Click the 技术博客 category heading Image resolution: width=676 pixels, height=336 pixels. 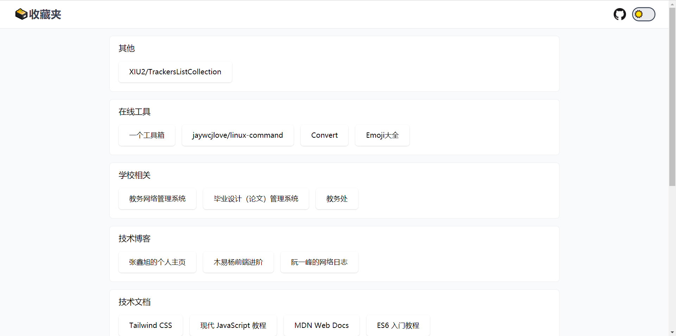[134, 238]
